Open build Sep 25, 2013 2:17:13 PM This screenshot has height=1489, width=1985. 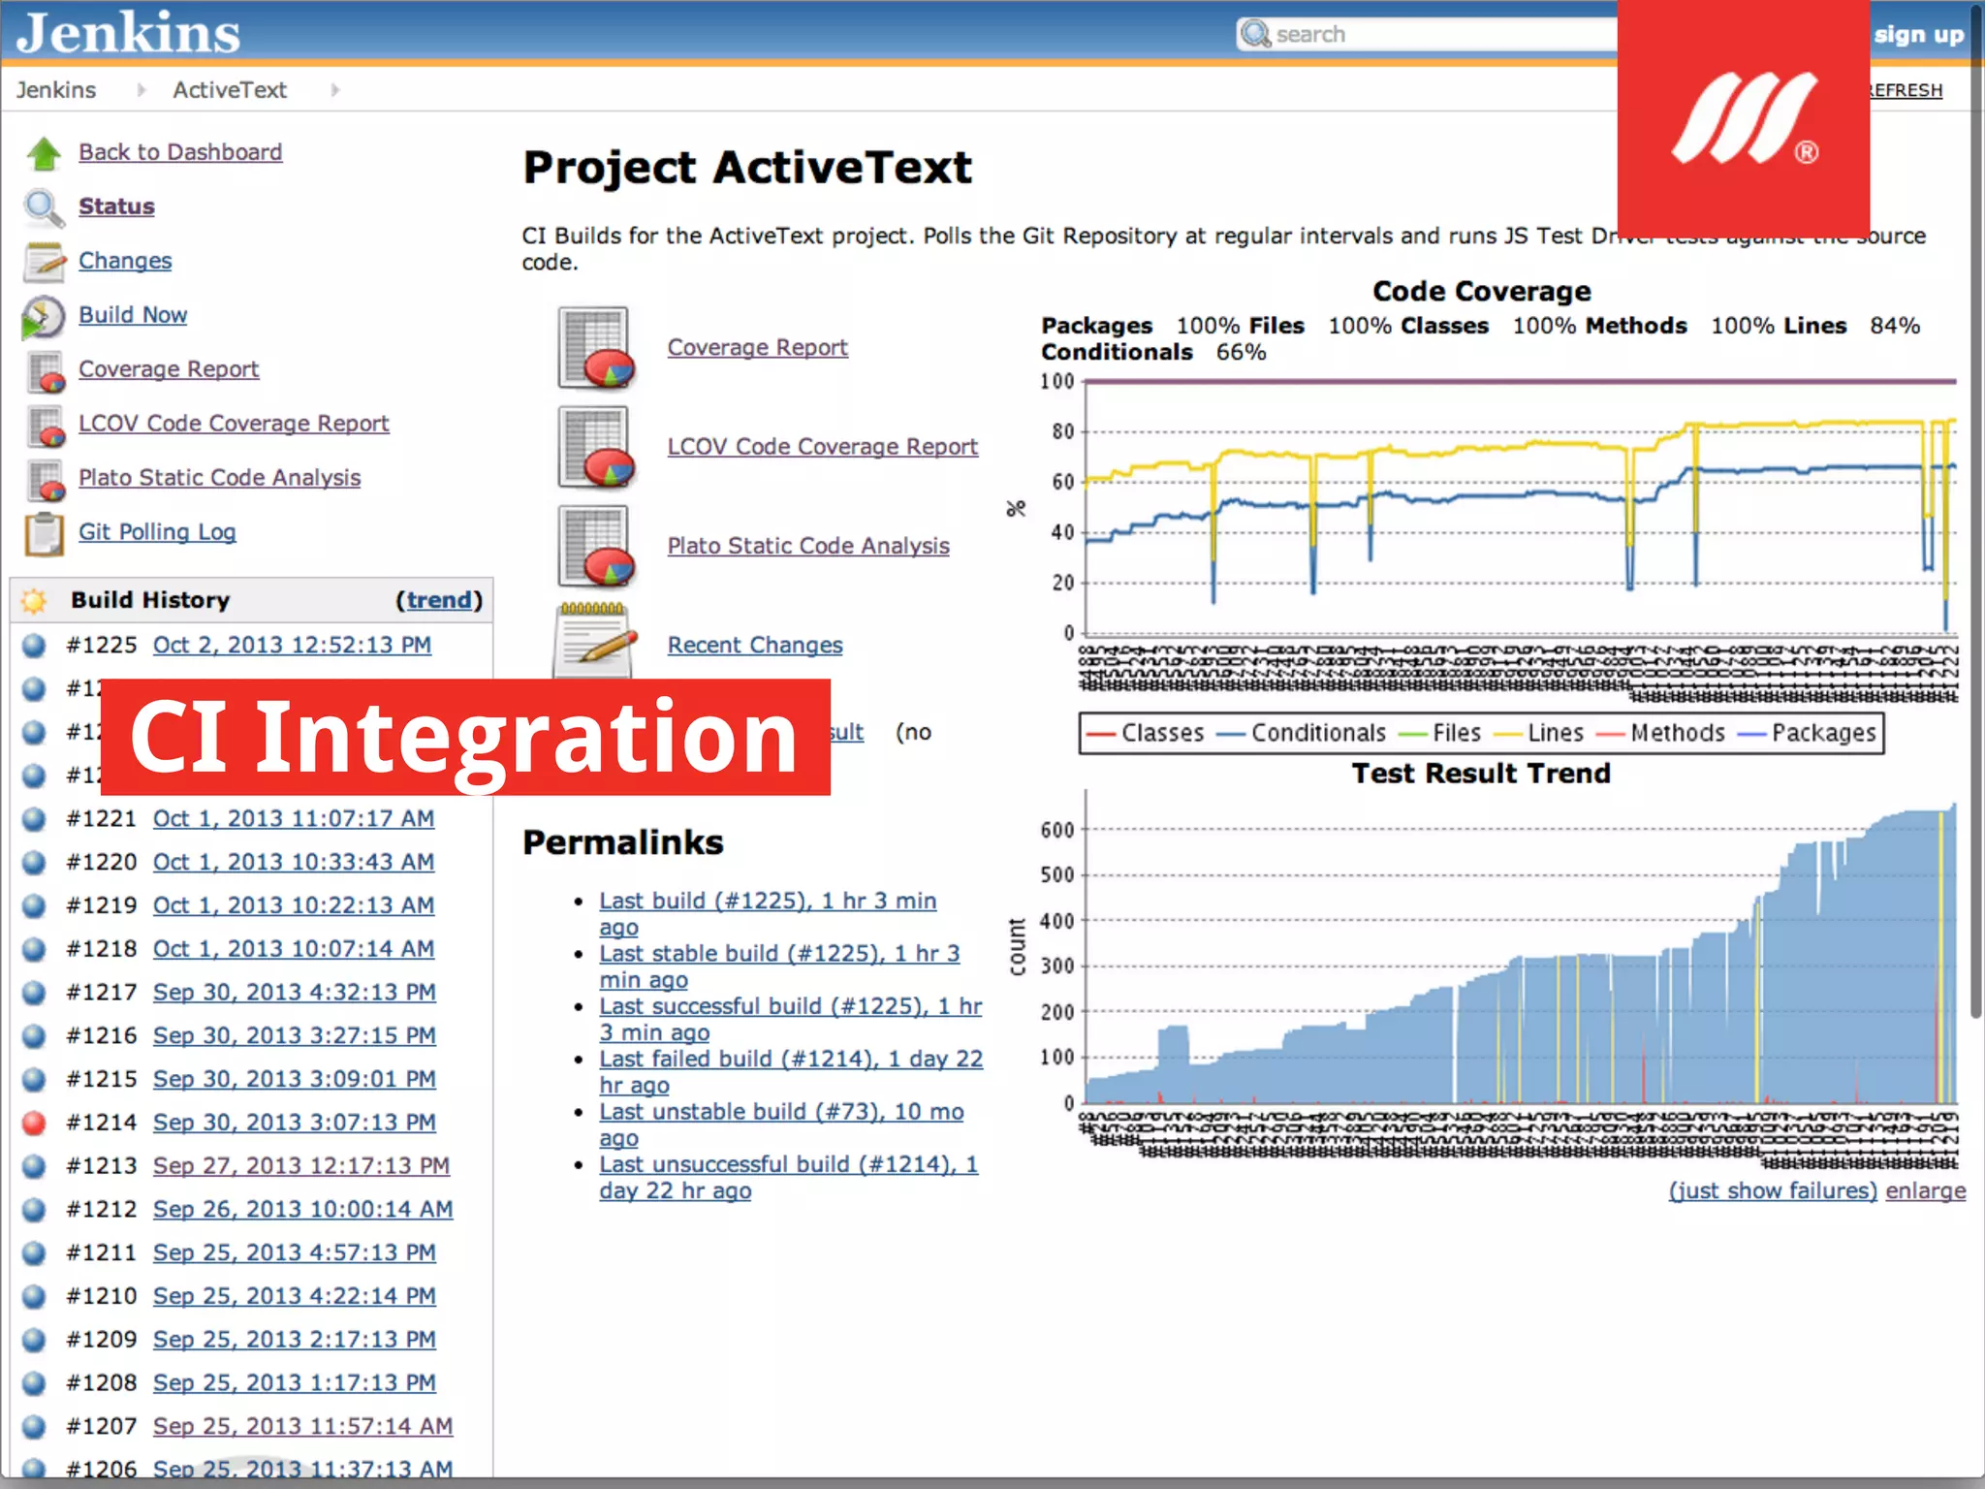295,1340
